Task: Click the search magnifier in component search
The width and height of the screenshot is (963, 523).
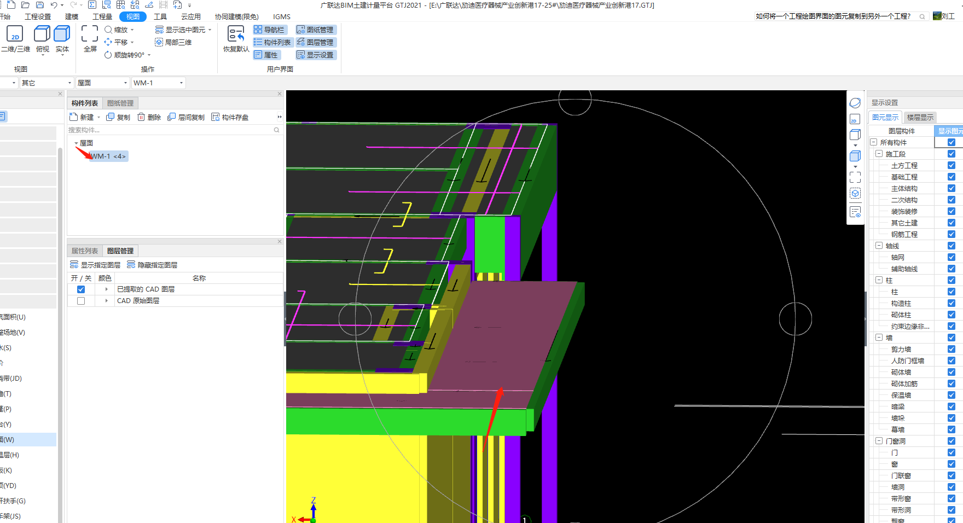Action: tap(276, 130)
